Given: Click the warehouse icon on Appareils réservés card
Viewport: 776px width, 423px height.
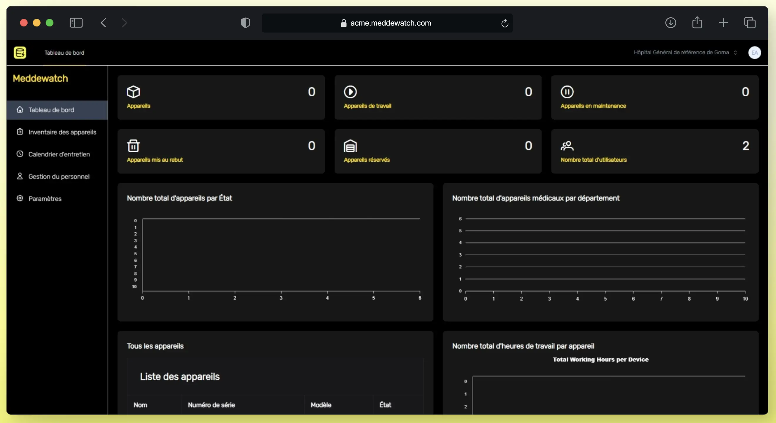Looking at the screenshot, I should pos(350,146).
